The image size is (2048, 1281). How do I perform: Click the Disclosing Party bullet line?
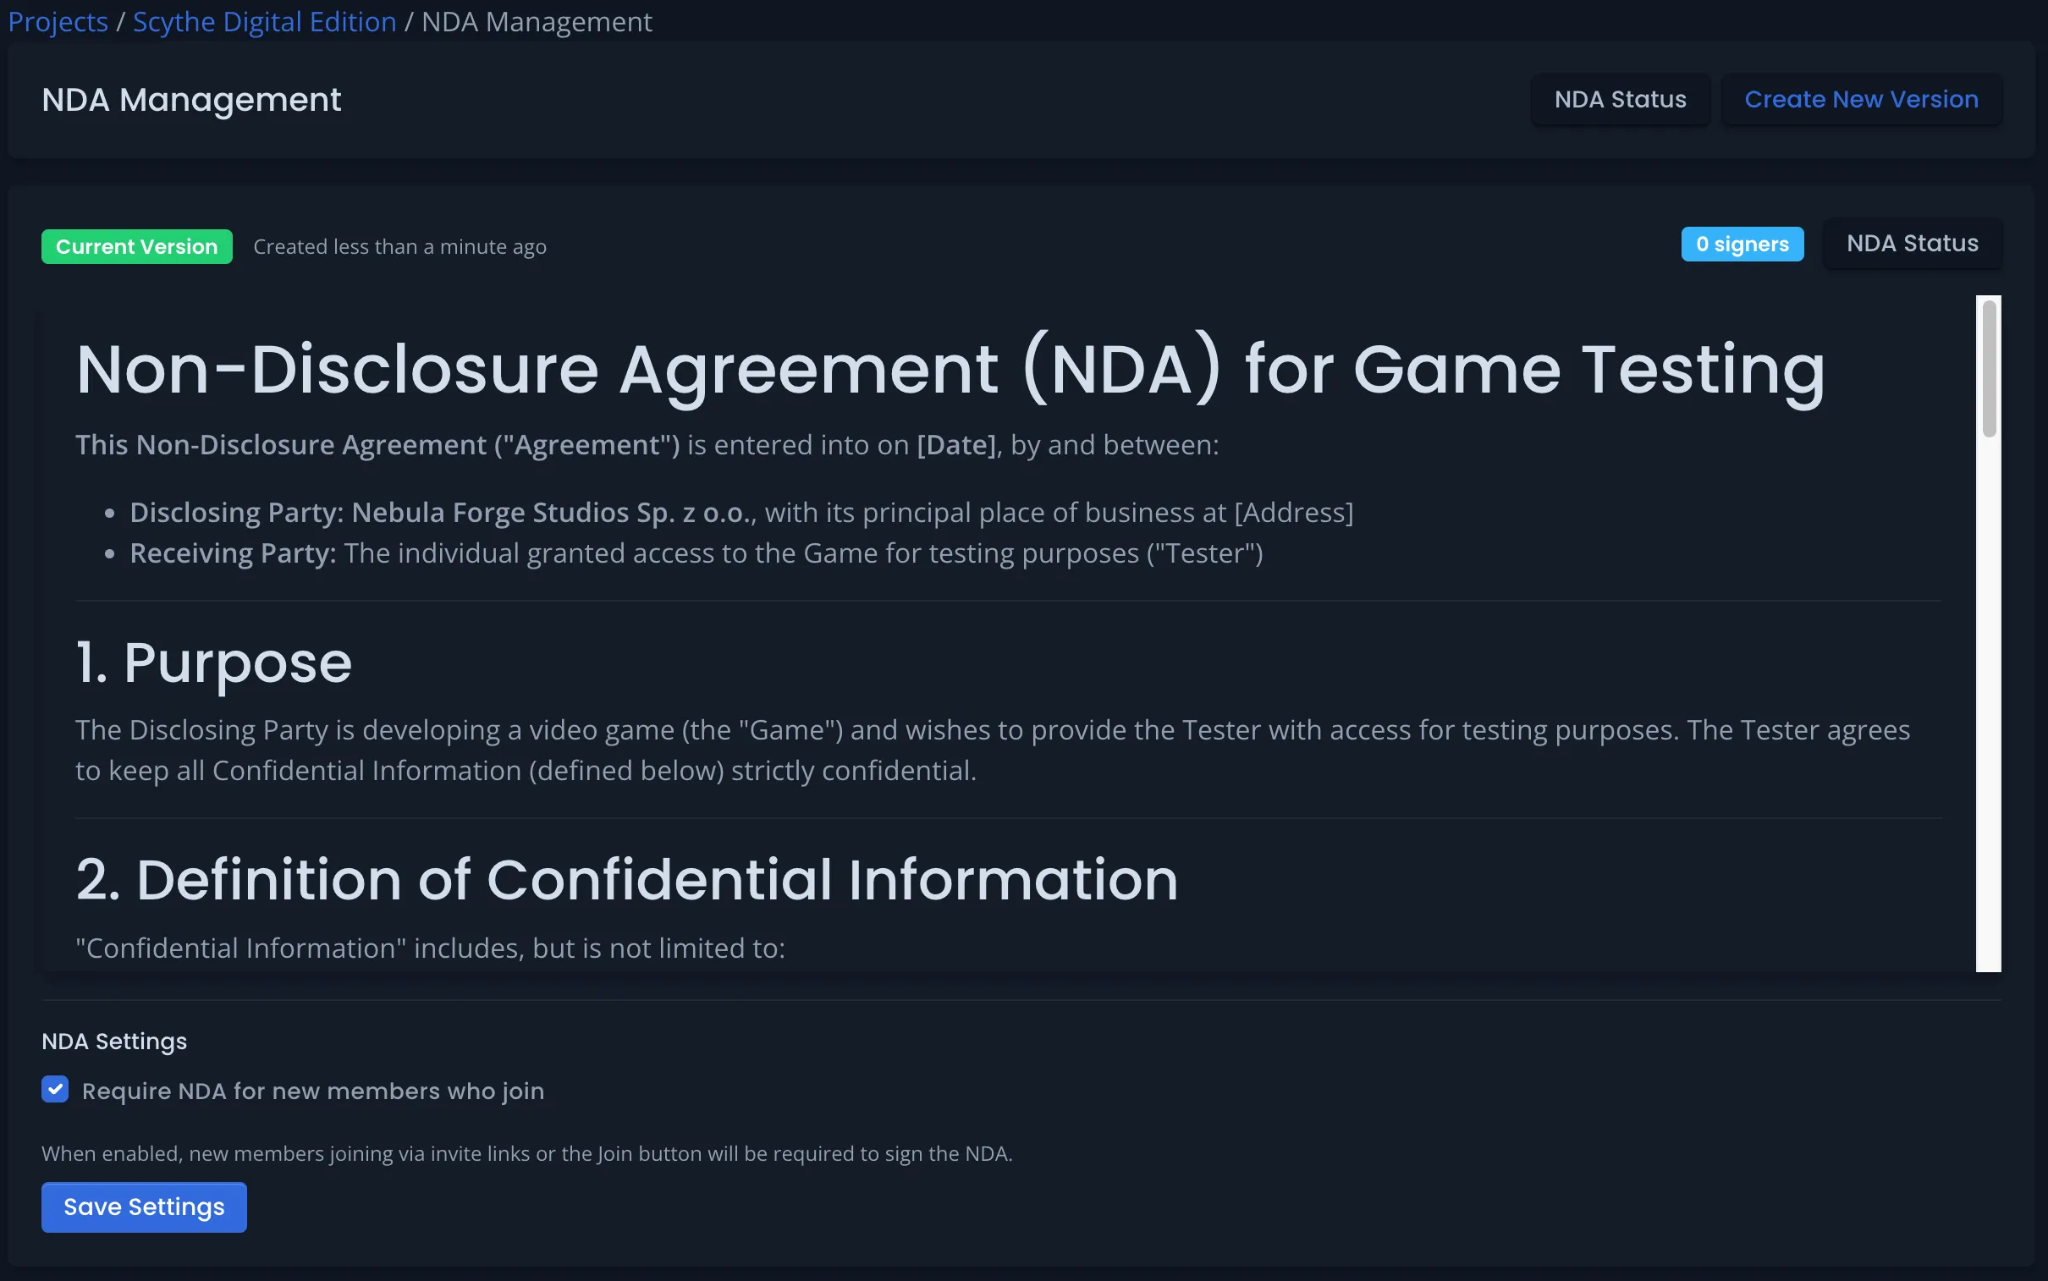pyautogui.click(x=740, y=513)
